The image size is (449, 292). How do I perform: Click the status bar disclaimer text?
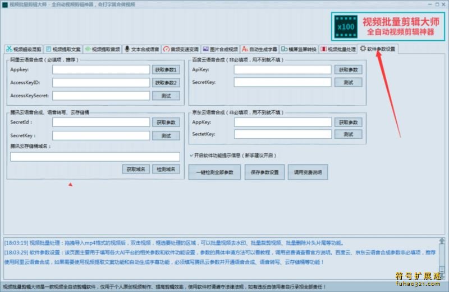click(x=164, y=287)
